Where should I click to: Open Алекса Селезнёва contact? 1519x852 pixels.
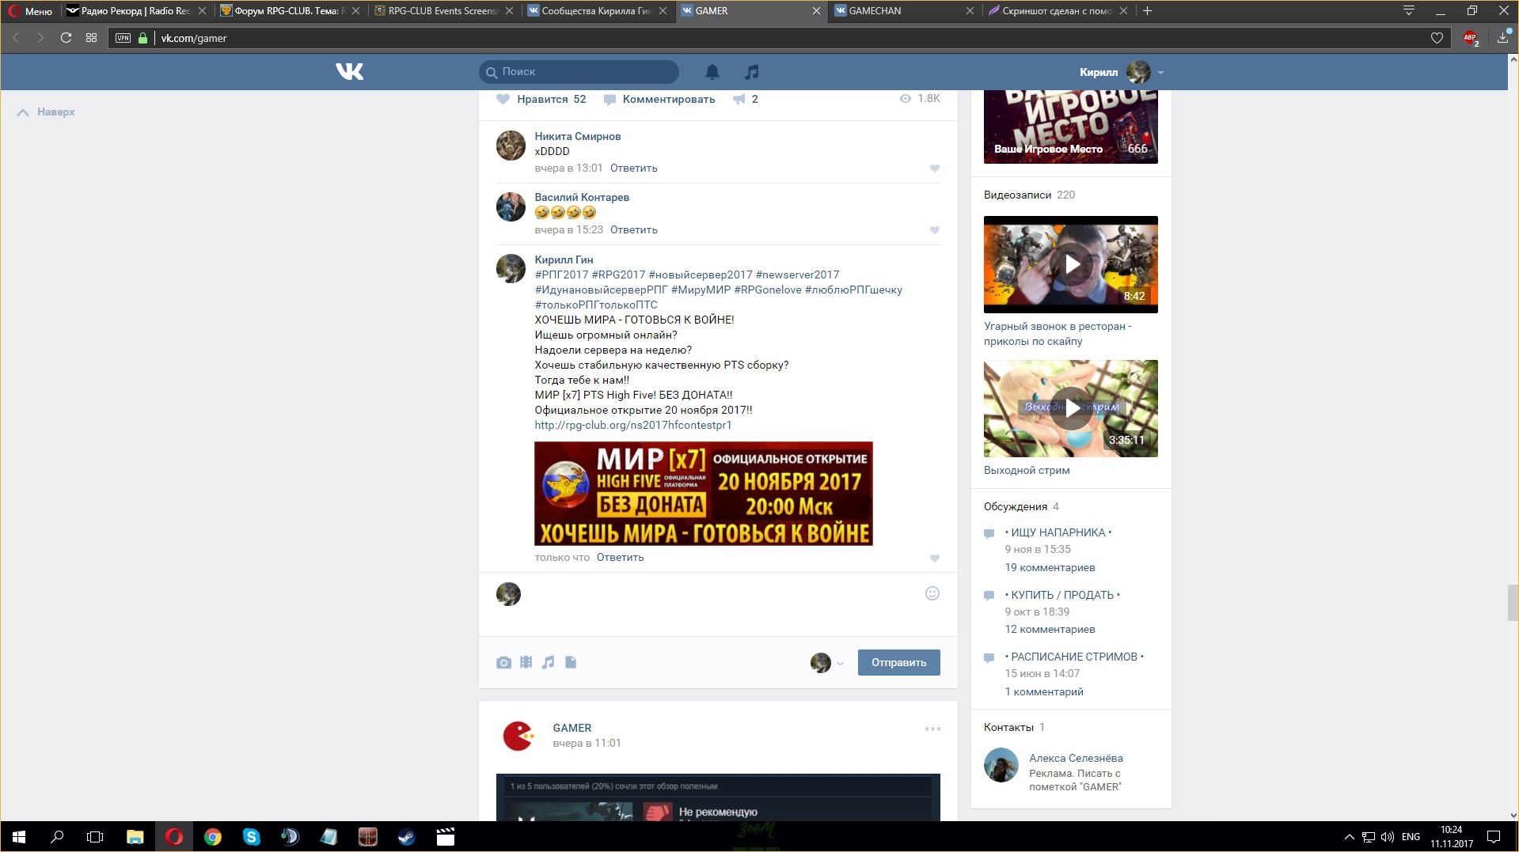(x=1076, y=758)
